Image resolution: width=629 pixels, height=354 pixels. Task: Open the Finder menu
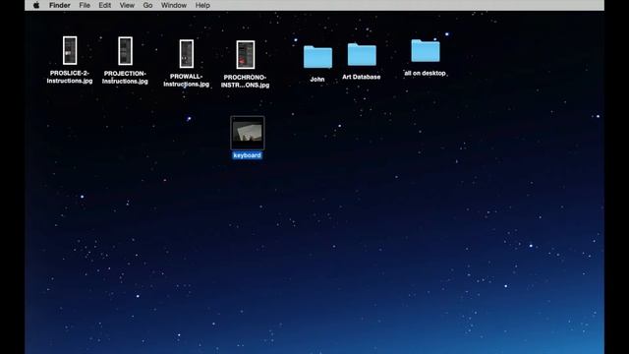(x=60, y=5)
